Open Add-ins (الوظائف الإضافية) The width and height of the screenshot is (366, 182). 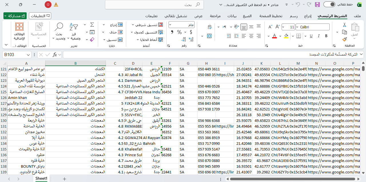(19, 31)
